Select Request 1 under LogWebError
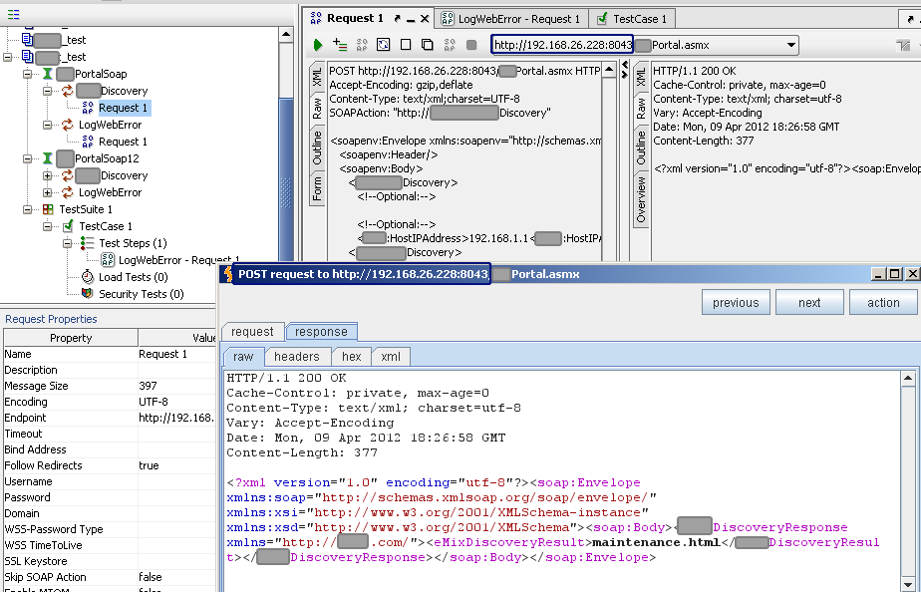This screenshot has height=592, width=921. point(123,142)
